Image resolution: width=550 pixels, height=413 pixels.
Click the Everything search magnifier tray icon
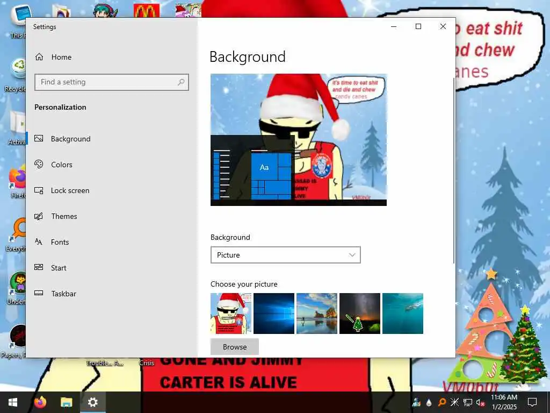pyautogui.click(x=442, y=402)
